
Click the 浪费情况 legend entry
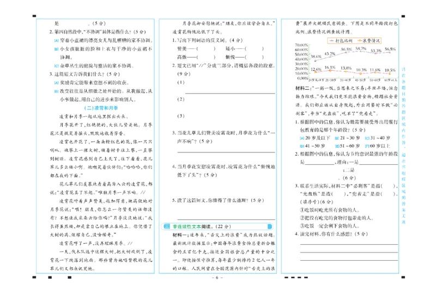tap(369, 41)
